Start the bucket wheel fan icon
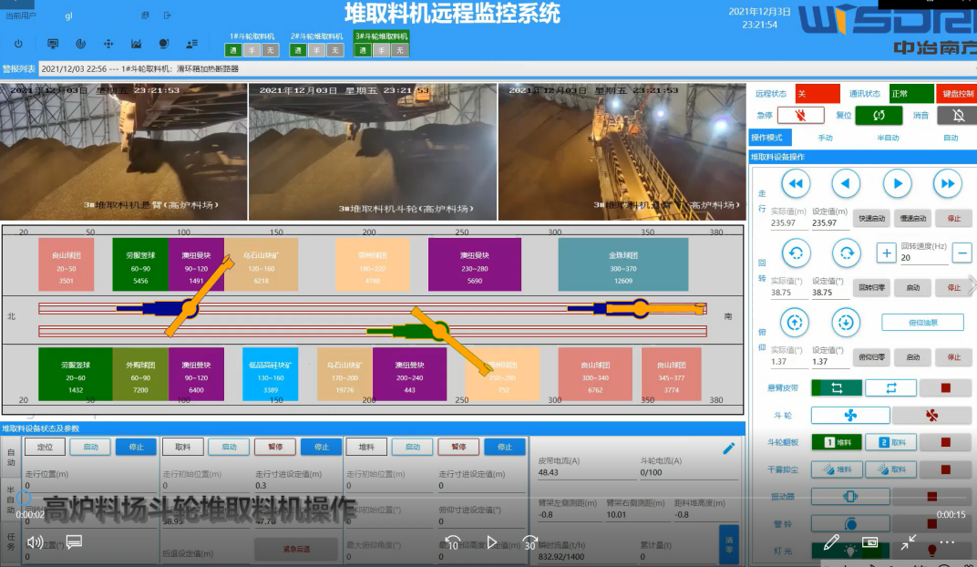The image size is (977, 567). (850, 415)
